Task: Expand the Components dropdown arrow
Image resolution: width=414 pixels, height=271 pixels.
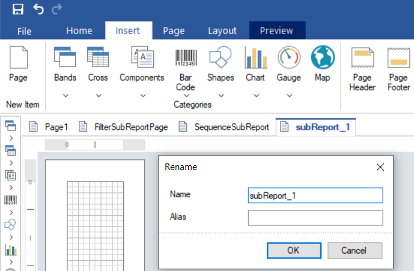Action: [142, 95]
